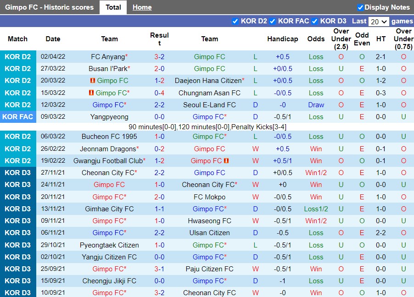Click the 3-2 result for FC Anyang match
414x297 pixels.
159,57
